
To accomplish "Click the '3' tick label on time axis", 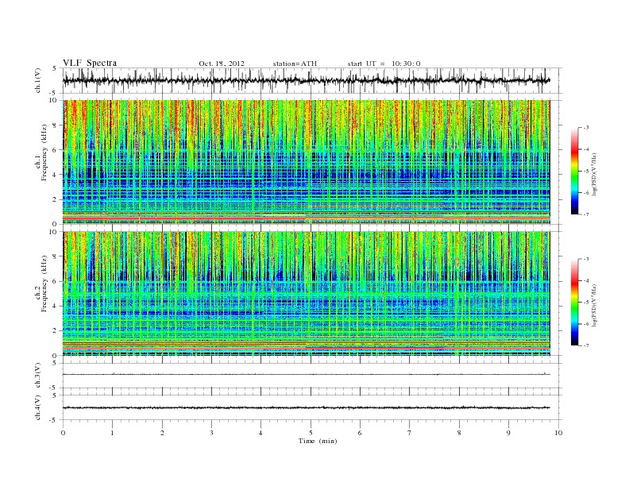I will (211, 433).
